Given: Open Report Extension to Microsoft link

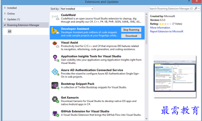Looking at the screenshot, I should [167, 32].
